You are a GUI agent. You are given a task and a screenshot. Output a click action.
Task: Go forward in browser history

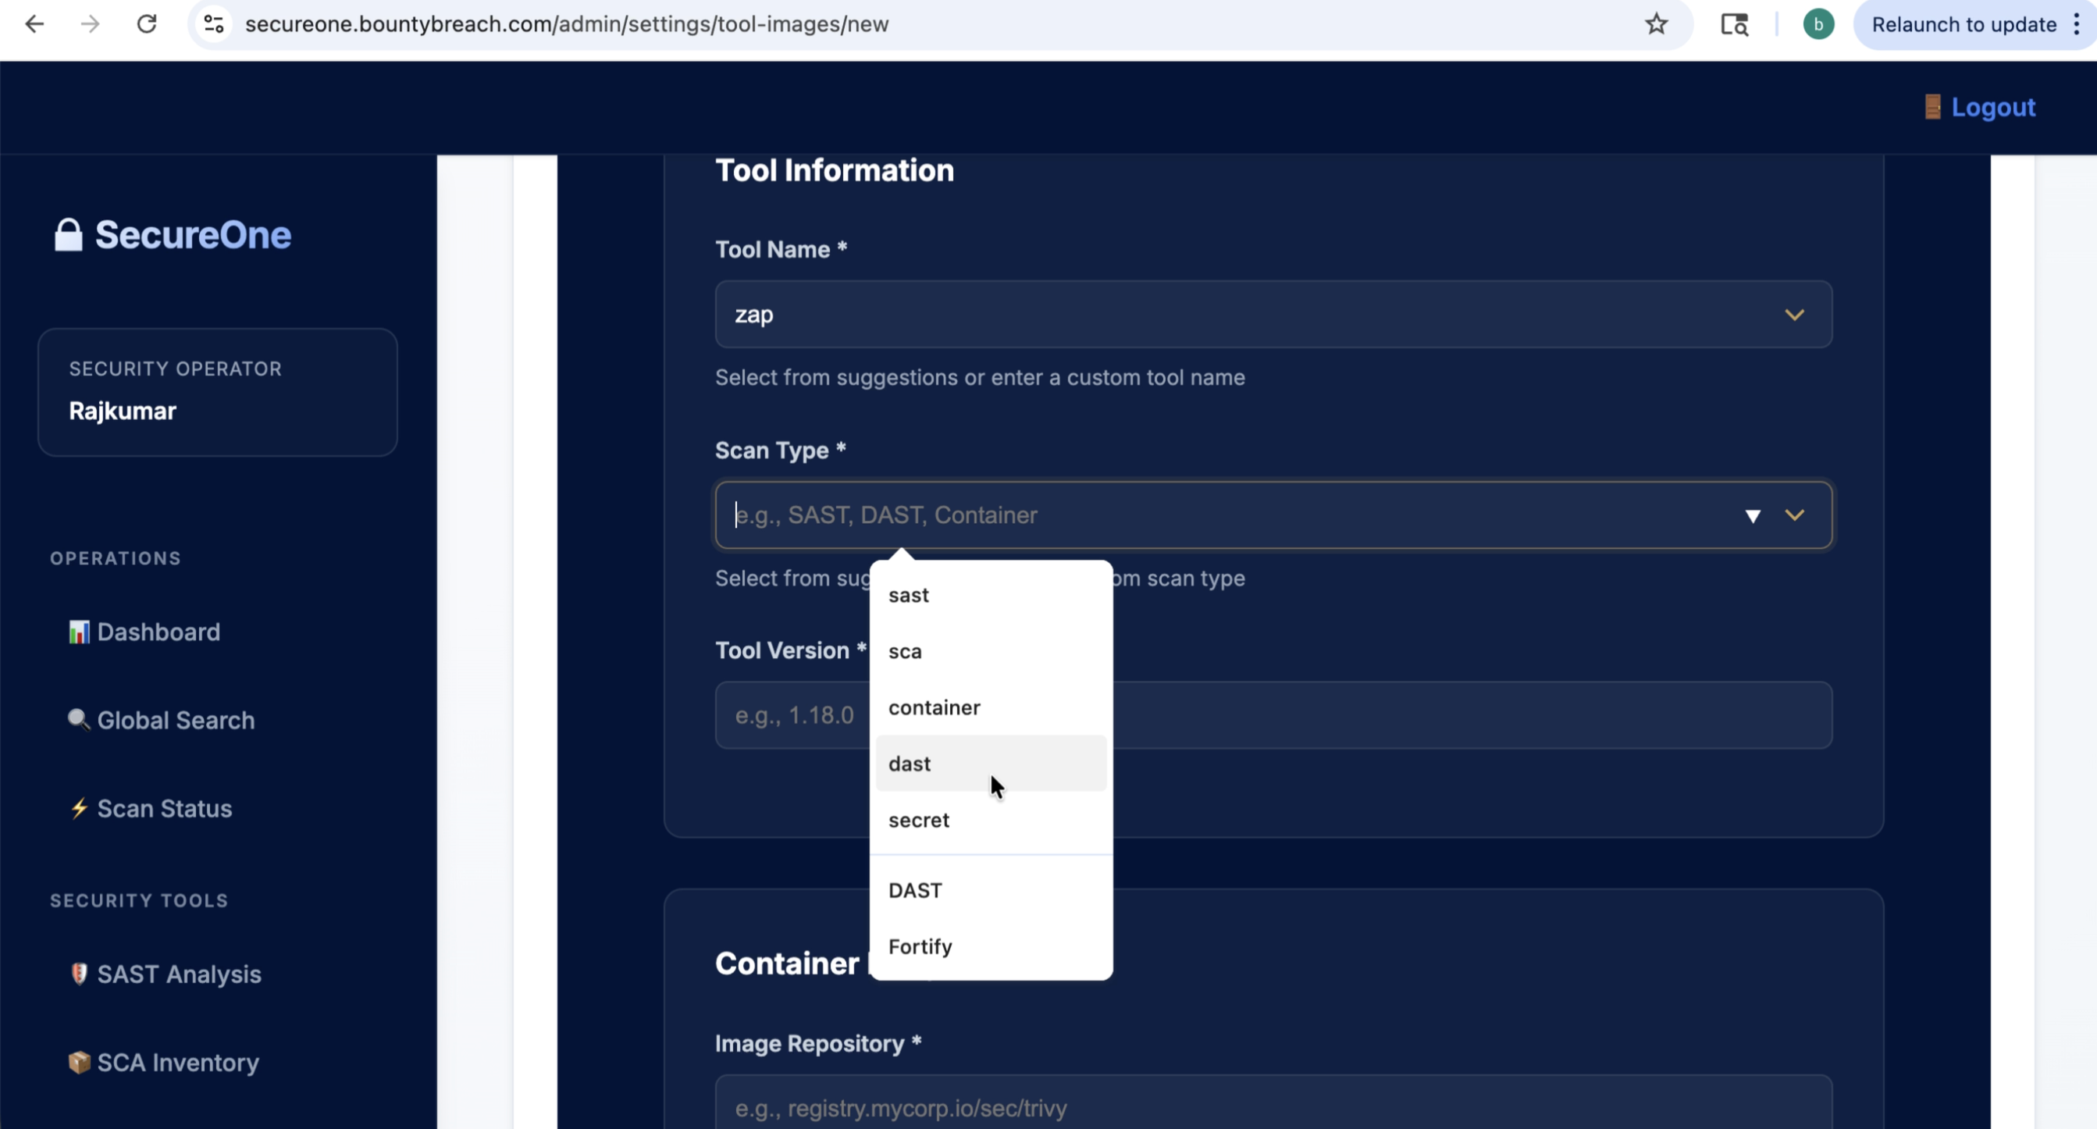(x=90, y=24)
